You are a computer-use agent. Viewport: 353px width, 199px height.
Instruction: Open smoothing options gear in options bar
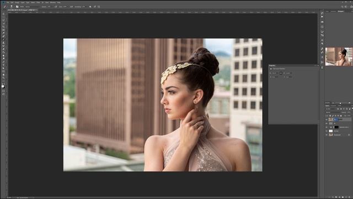pos(90,7)
